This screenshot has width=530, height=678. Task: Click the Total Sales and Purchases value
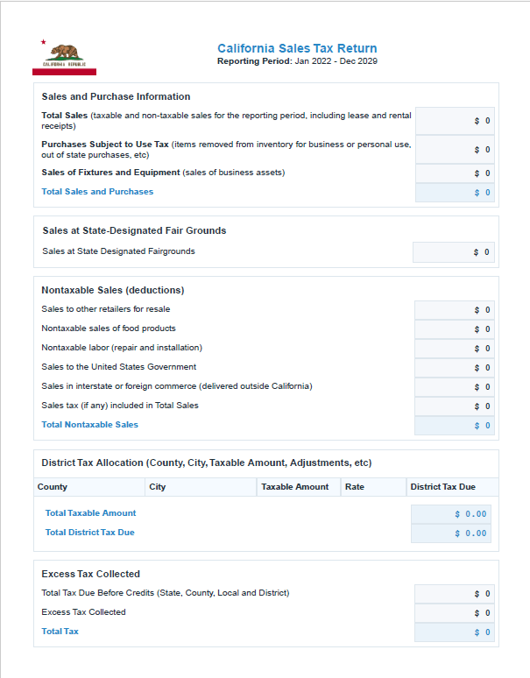(x=455, y=193)
